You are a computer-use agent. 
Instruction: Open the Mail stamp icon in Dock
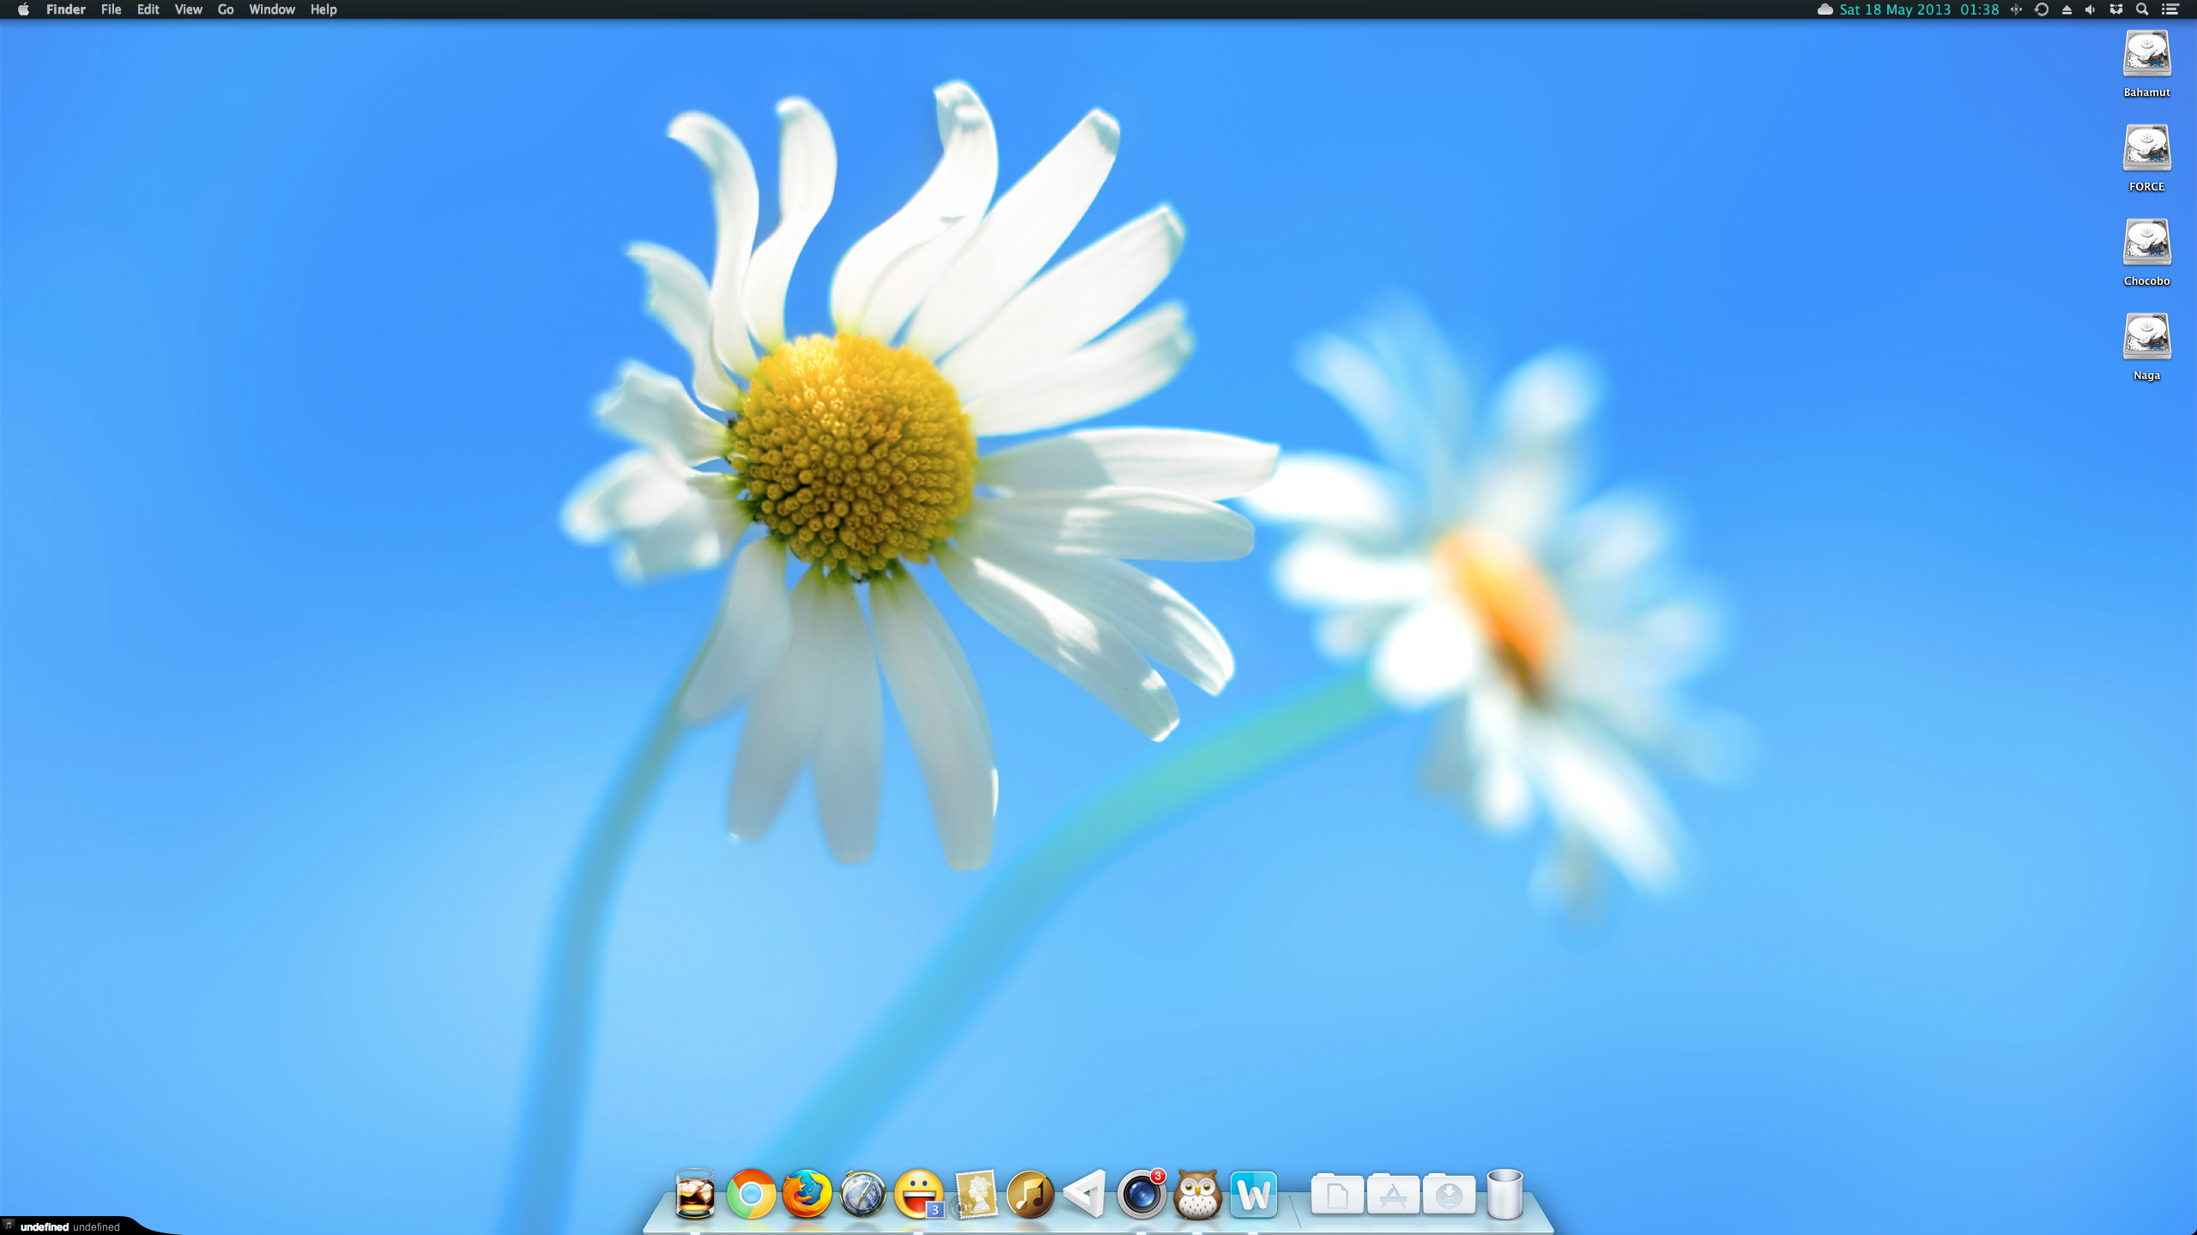975,1194
